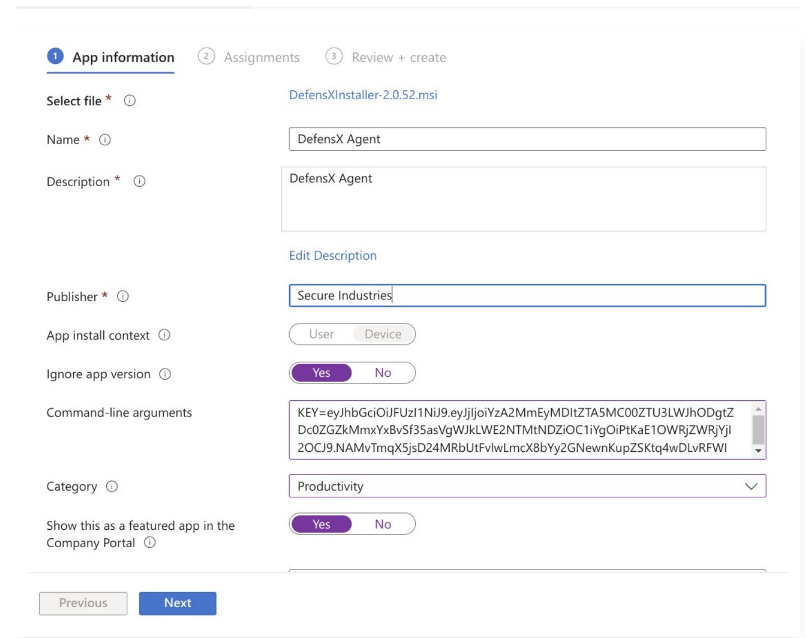
Task: Click the Name field info icon
Action: click(x=105, y=140)
